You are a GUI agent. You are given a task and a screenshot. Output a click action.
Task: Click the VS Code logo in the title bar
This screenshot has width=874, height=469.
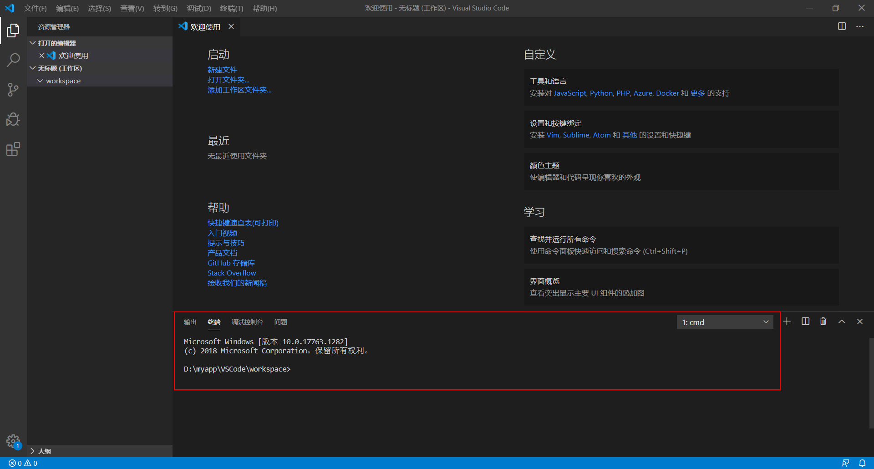click(10, 8)
